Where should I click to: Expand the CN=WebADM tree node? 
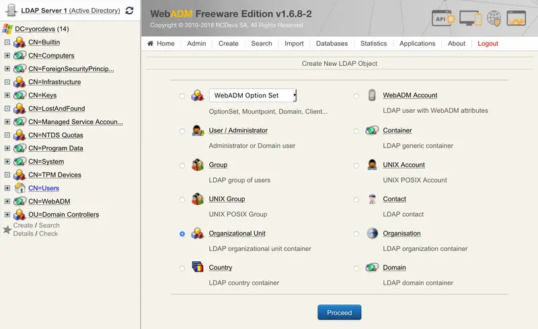coord(7,201)
